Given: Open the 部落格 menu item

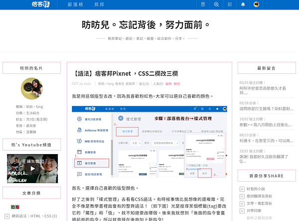Looking at the screenshot, I should (x=75, y=4).
